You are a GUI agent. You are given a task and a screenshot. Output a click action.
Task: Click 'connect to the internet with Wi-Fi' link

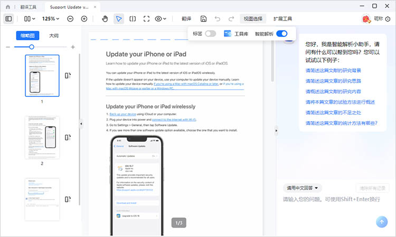[x=174, y=120]
